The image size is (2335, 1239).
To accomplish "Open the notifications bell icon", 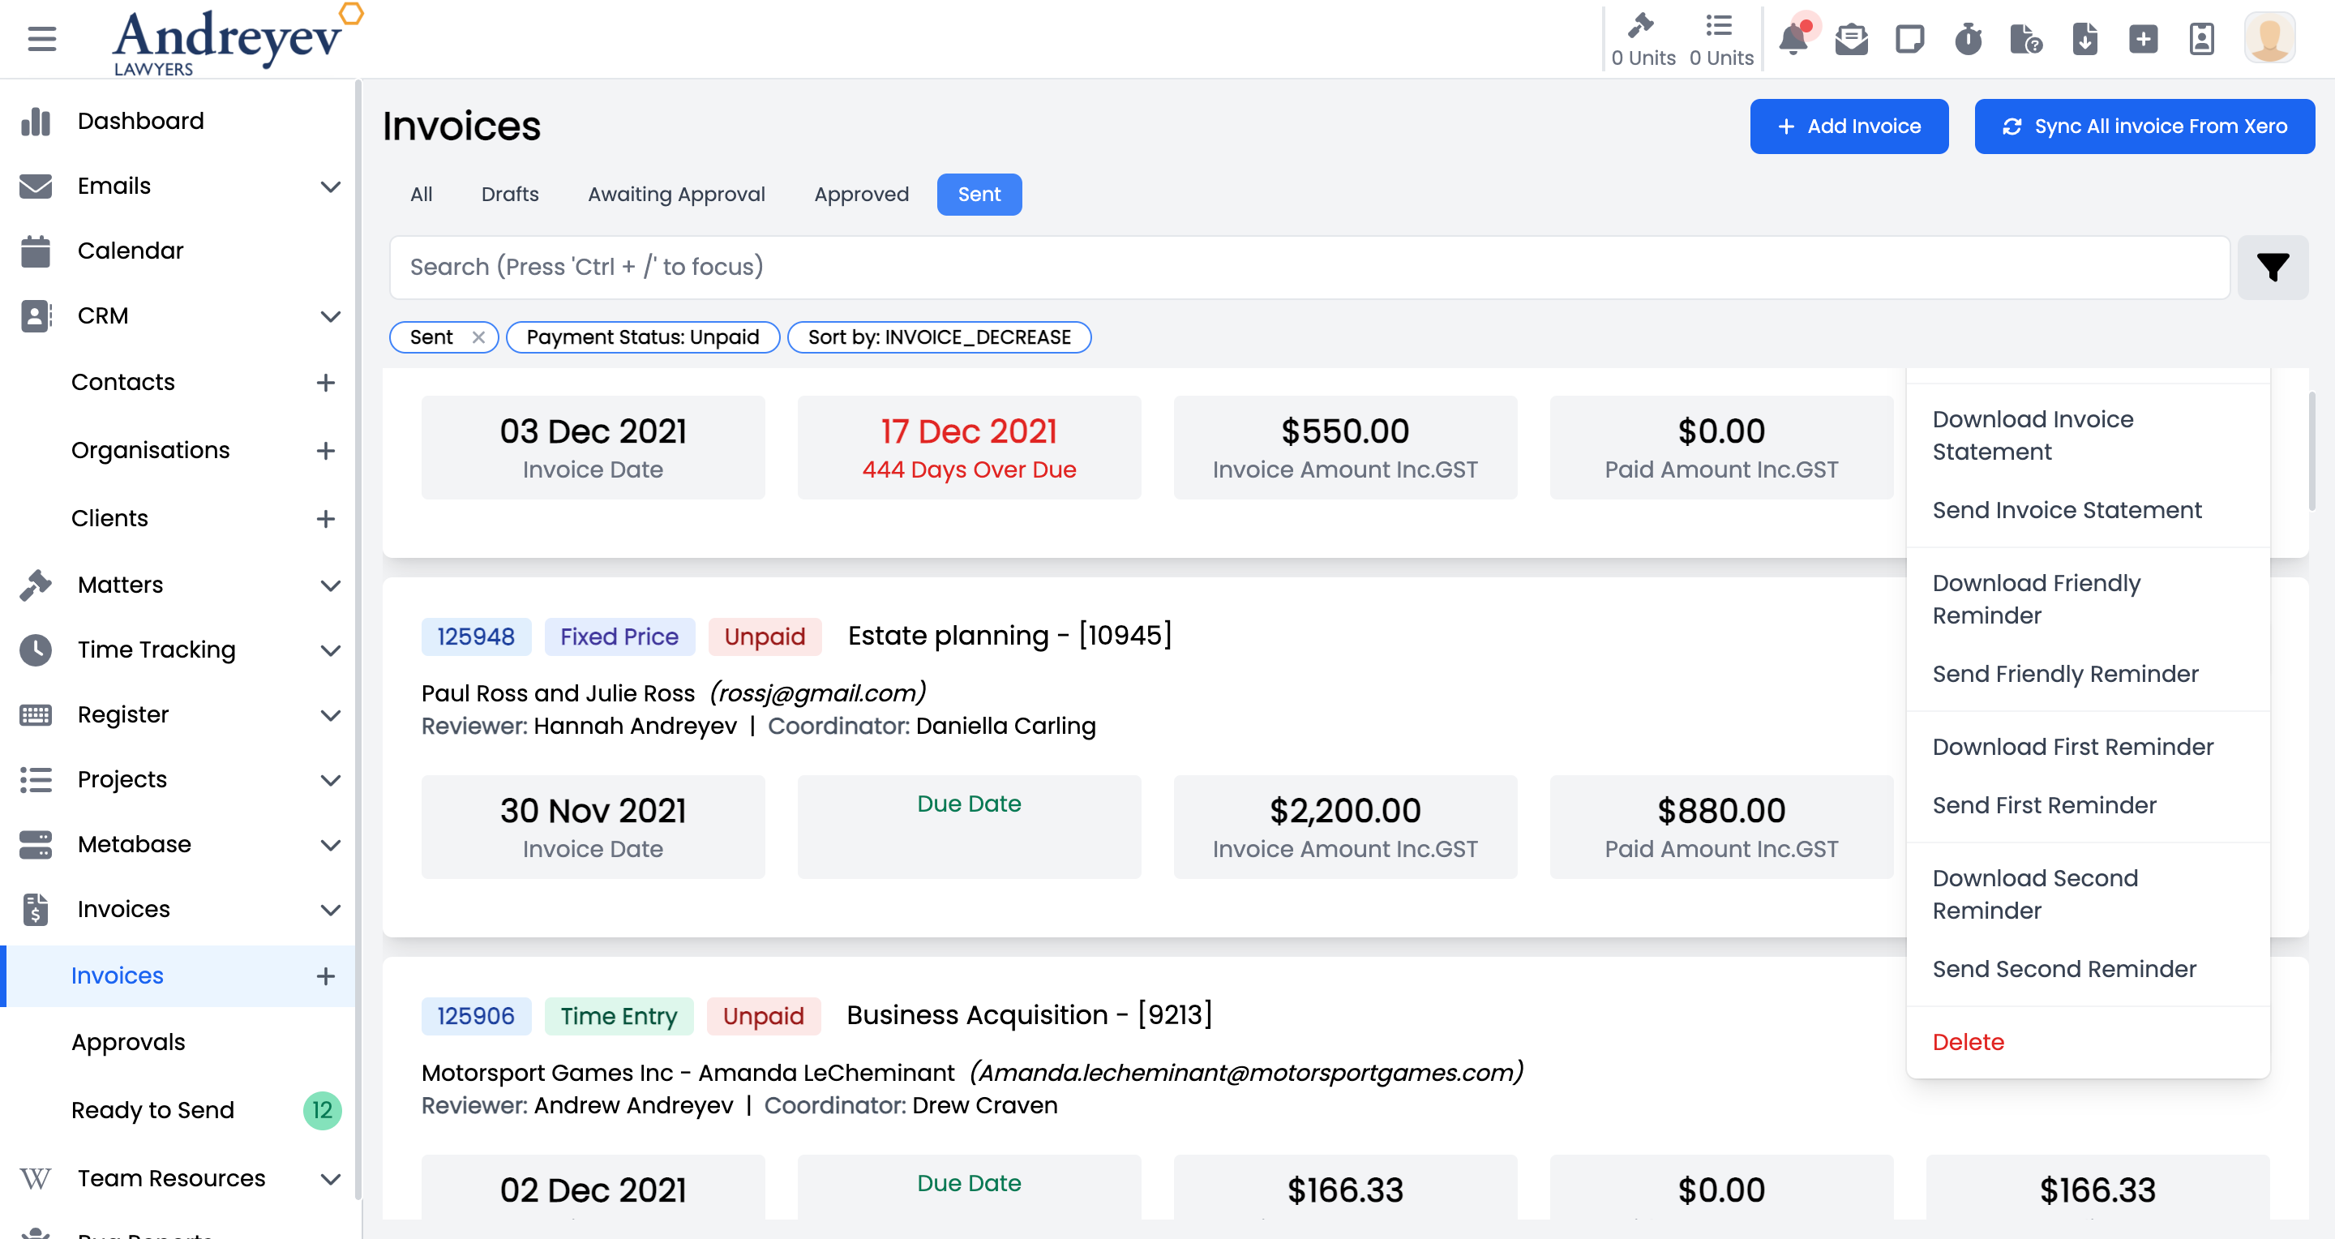I will click(x=1793, y=39).
